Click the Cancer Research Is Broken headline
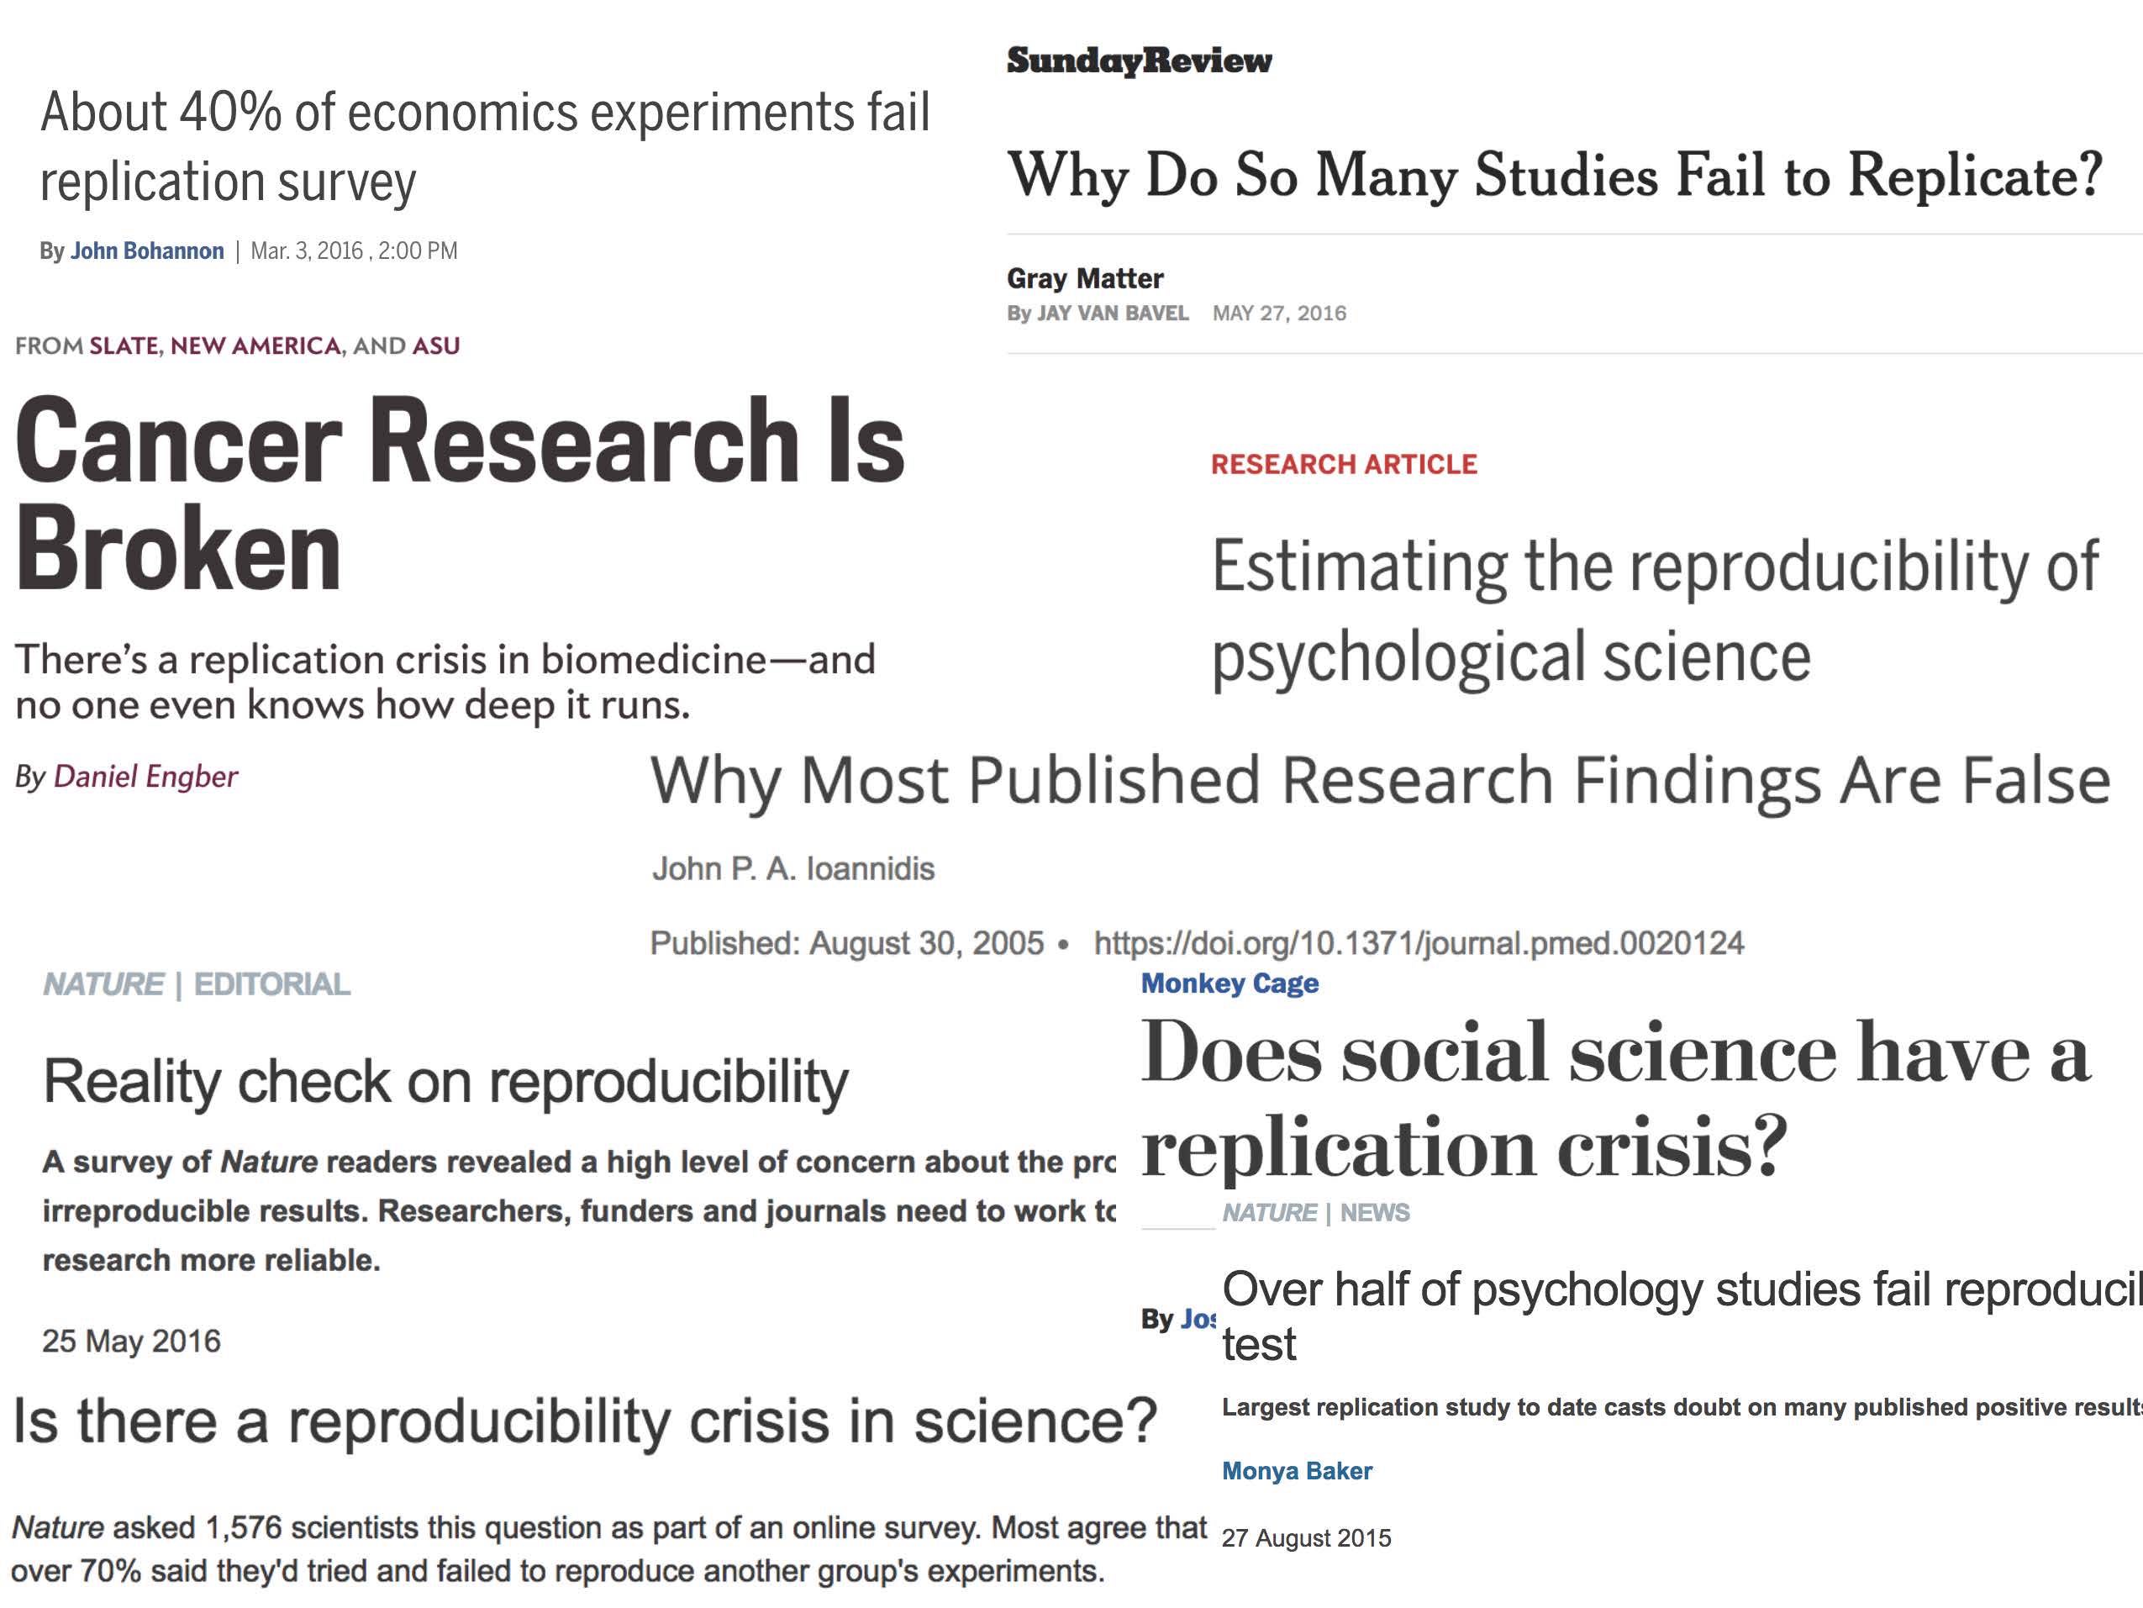The width and height of the screenshot is (2143, 1608). click(x=461, y=494)
